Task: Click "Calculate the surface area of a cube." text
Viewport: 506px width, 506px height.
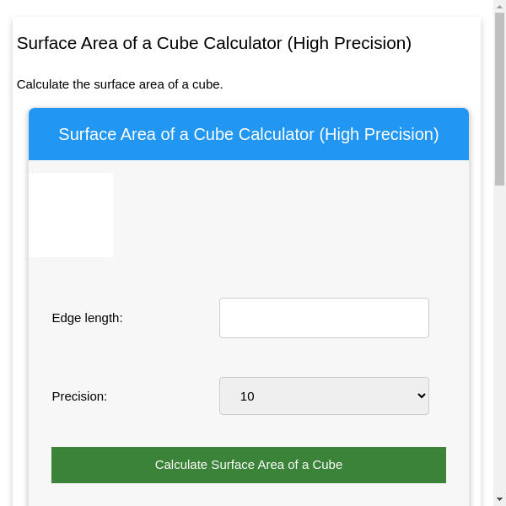Action: (120, 84)
